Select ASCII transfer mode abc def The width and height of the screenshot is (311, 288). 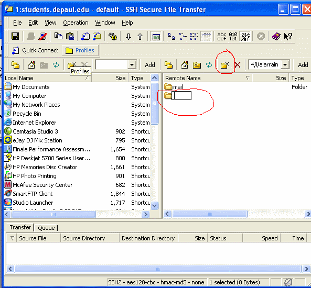click(222, 37)
